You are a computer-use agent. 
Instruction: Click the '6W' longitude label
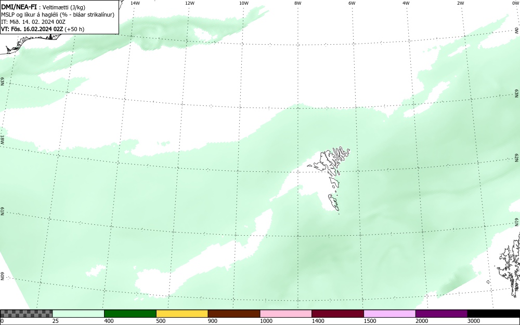point(352,3)
